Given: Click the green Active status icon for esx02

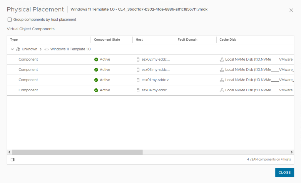Looking at the screenshot, I should pyautogui.click(x=96, y=60).
